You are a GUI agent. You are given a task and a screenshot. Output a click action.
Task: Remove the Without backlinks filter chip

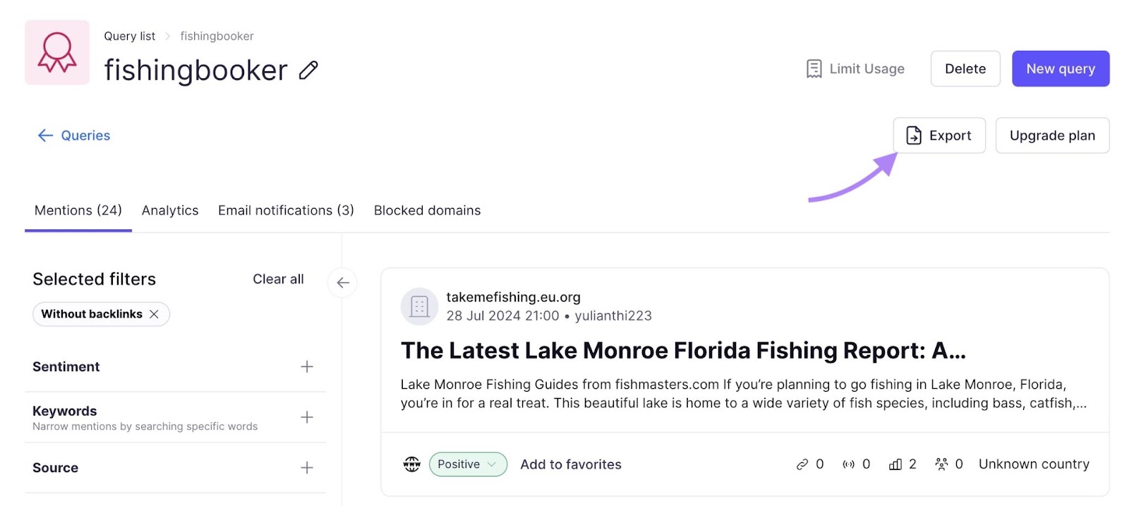154,314
